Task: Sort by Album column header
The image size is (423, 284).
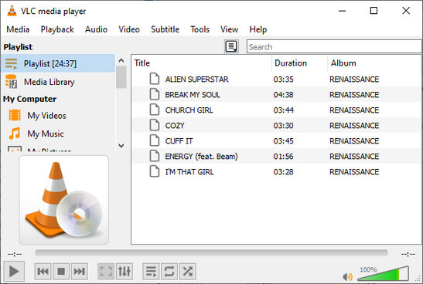Action: 375,63
